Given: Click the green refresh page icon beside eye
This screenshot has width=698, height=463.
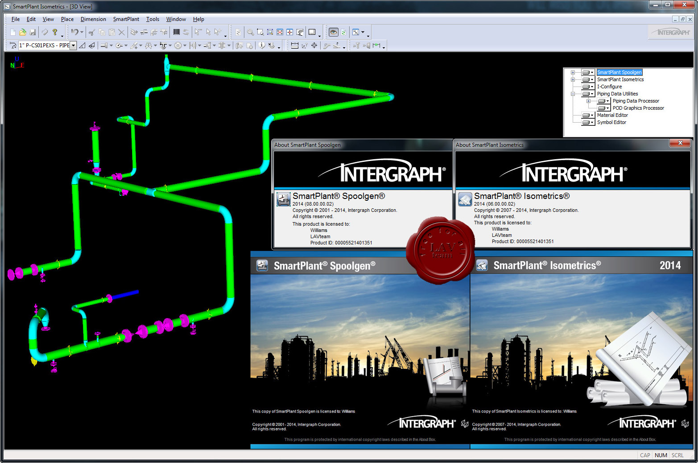Looking at the screenshot, I should (343, 32).
